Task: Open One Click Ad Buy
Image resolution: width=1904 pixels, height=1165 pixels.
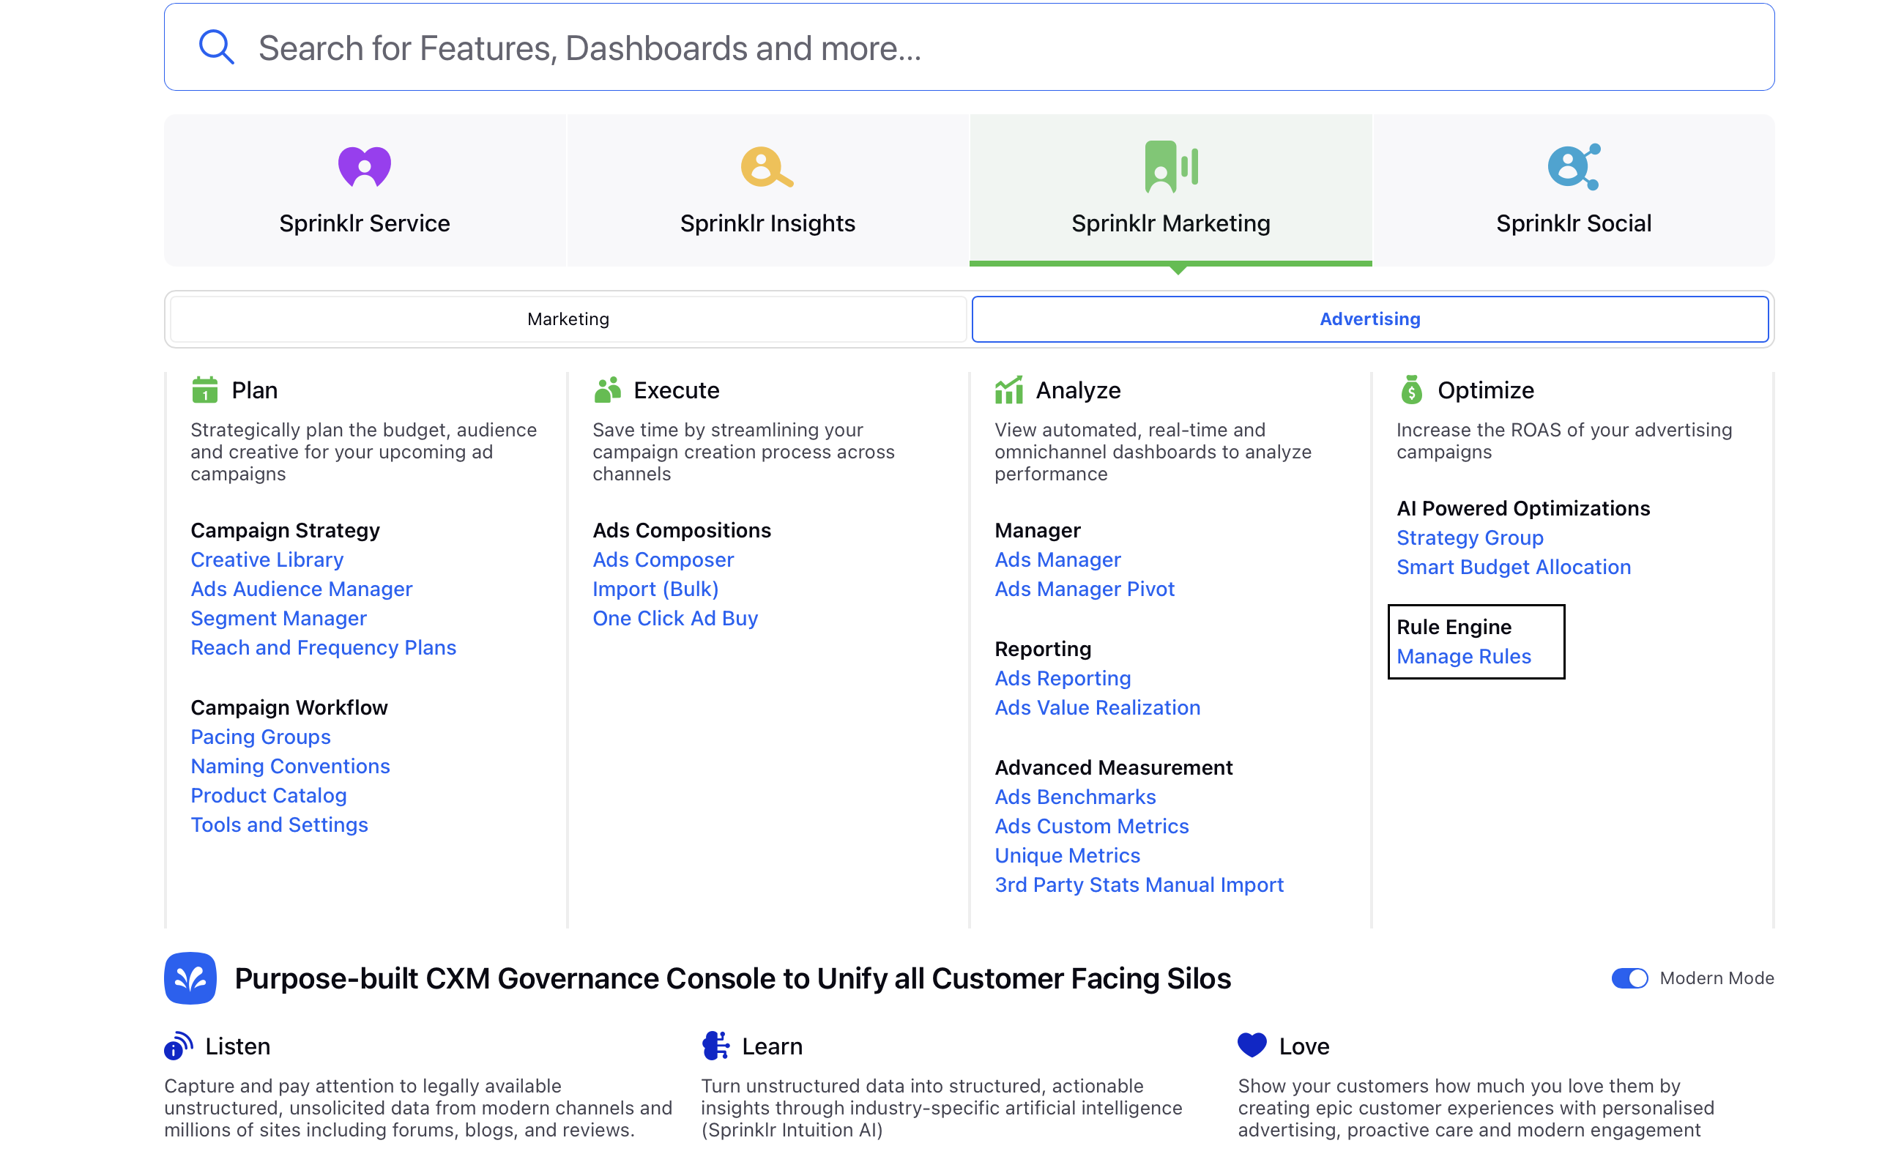Action: [x=674, y=618]
